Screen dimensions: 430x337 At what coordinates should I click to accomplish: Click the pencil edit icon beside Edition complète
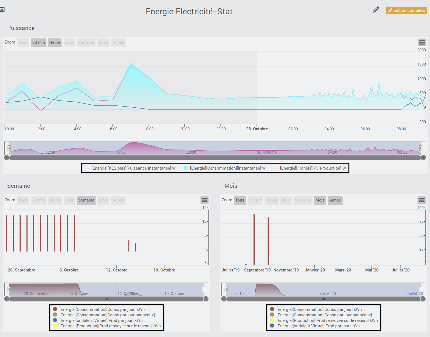point(376,10)
